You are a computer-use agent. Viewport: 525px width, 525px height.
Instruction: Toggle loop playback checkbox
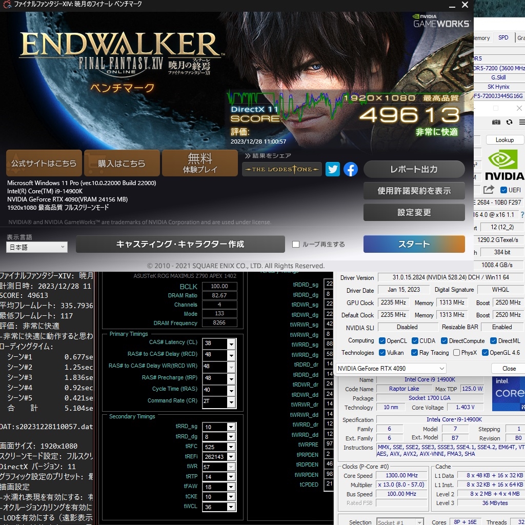pos(296,245)
